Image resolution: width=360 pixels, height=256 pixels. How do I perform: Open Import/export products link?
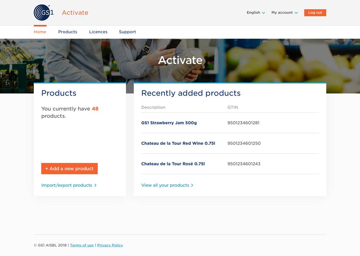[69, 185]
